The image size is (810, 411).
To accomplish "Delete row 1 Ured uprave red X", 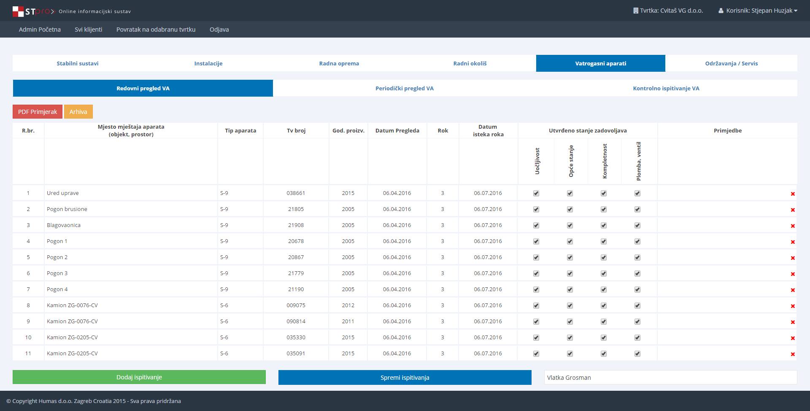I will [793, 194].
